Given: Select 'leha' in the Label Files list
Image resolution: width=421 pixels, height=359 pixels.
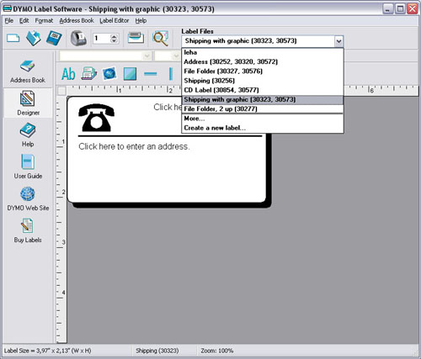Looking at the screenshot, I should (x=263, y=52).
